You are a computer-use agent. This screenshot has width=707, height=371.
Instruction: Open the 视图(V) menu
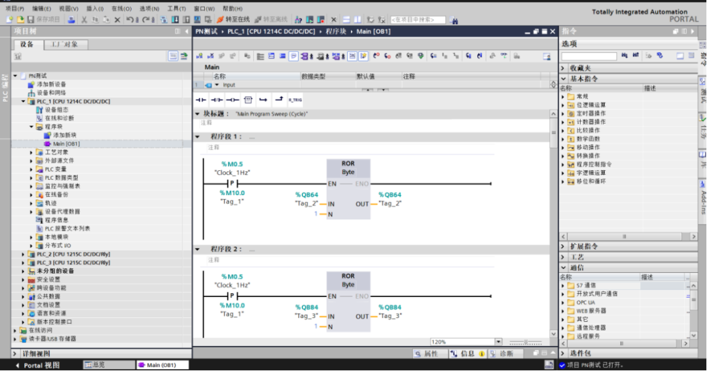(x=69, y=9)
